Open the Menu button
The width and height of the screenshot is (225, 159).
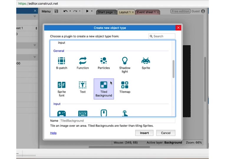click(46, 11)
